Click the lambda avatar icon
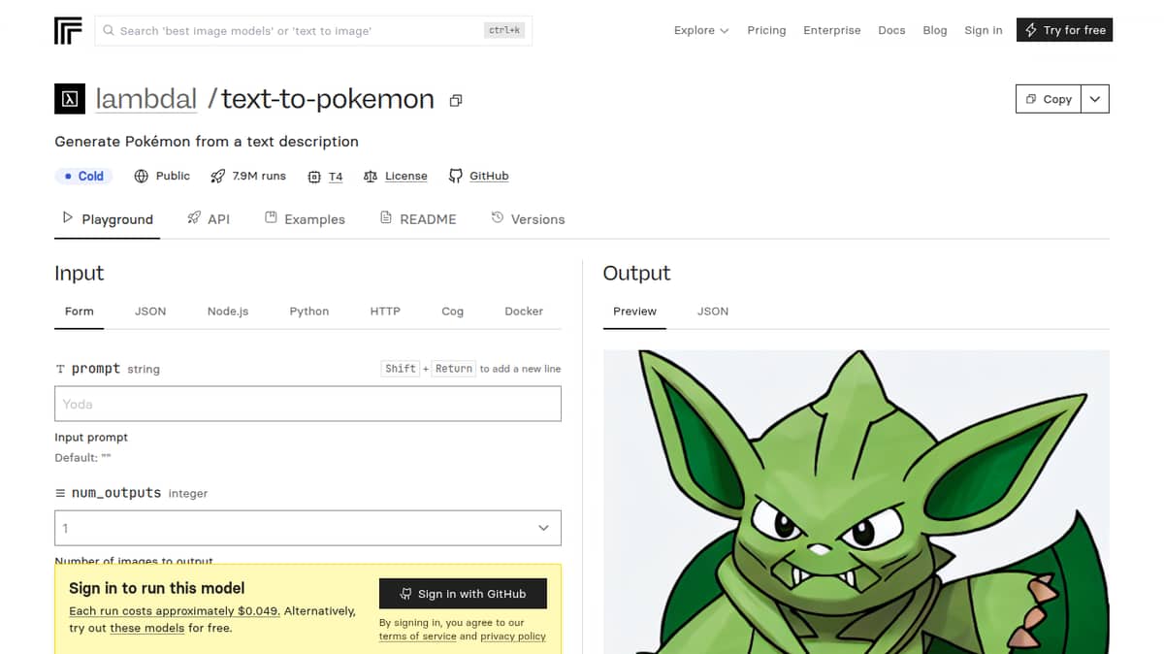The width and height of the screenshot is (1164, 654). point(69,99)
